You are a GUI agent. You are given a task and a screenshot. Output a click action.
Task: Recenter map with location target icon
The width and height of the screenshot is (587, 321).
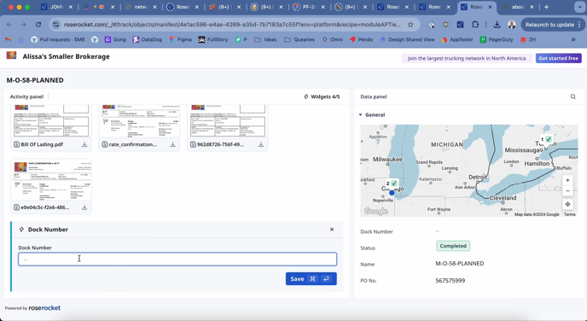pyautogui.click(x=567, y=204)
